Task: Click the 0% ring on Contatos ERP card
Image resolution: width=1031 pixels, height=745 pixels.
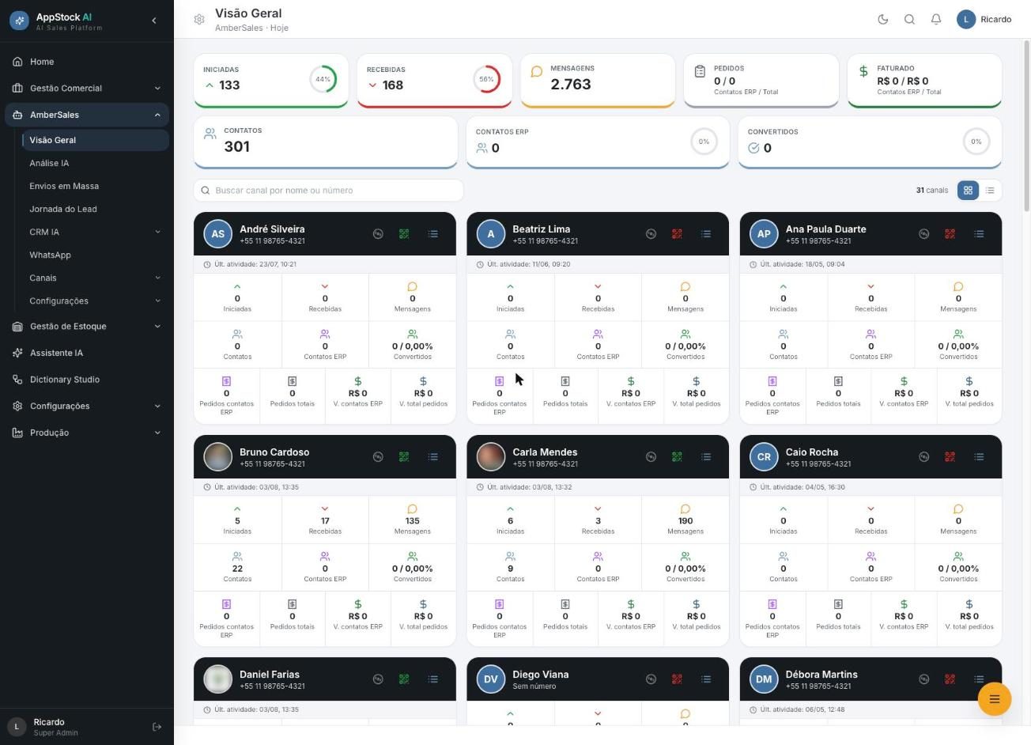Action: (x=704, y=142)
